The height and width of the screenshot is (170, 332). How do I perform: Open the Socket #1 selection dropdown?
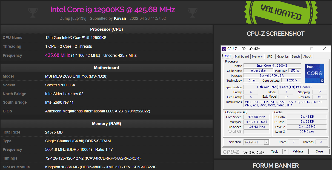point(256,142)
